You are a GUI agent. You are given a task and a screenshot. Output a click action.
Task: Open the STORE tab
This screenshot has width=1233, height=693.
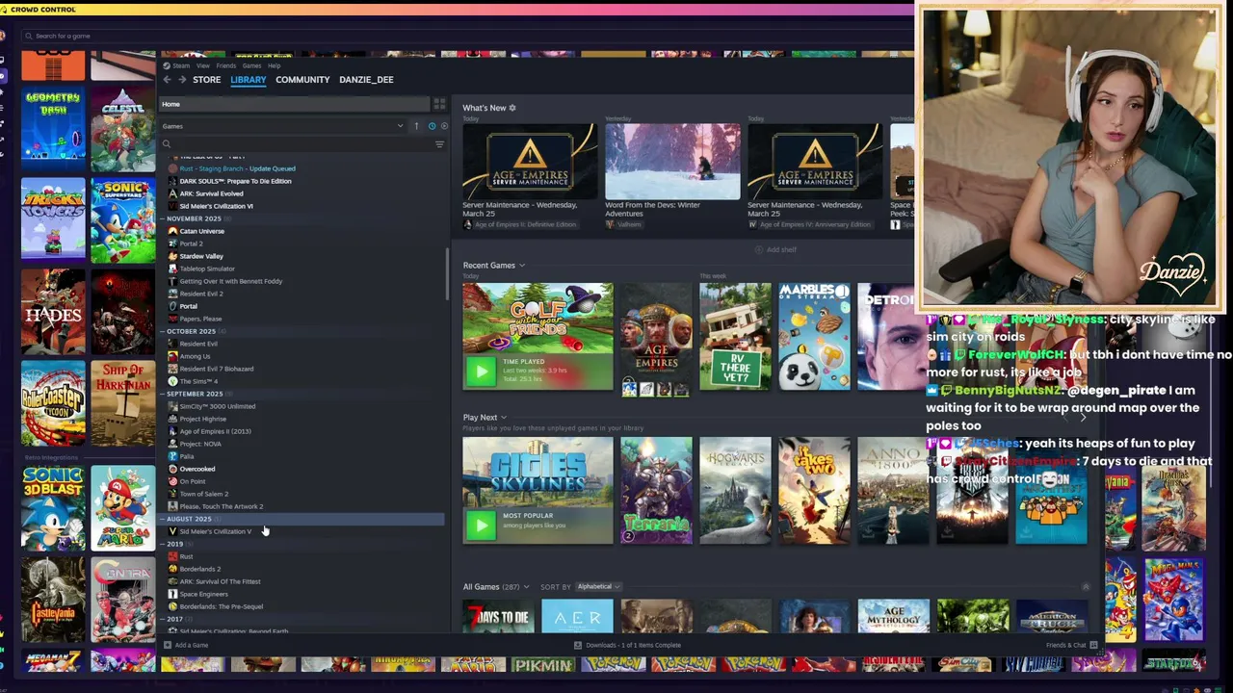pyautogui.click(x=206, y=80)
